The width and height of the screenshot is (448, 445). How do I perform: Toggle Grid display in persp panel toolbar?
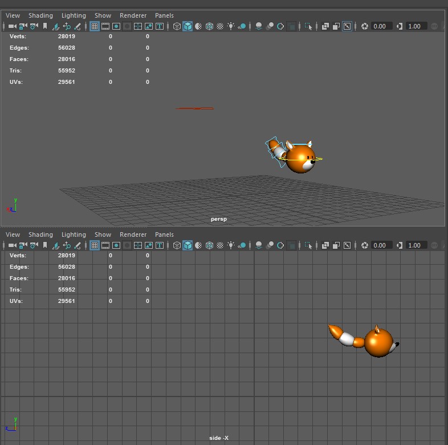pos(95,26)
